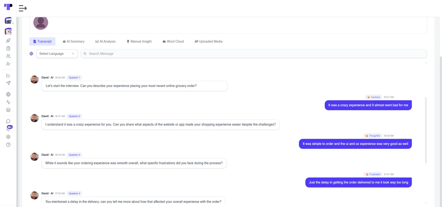Viewport: 442px width, 207px height.
Task: Click message "Let's start the interview..."
Action: 134,86
